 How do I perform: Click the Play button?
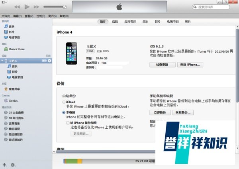(27, 7)
